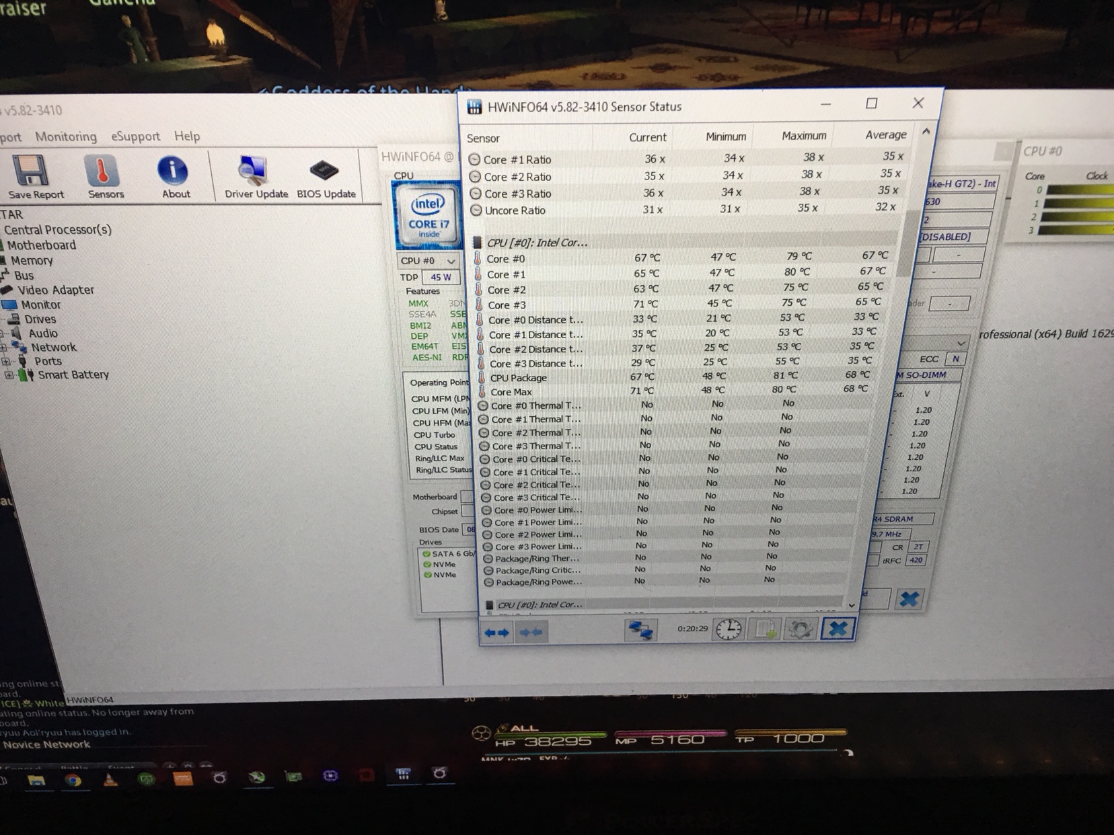Open the dropdown arrow behind the sensor window
1114x835 pixels.
961,344
